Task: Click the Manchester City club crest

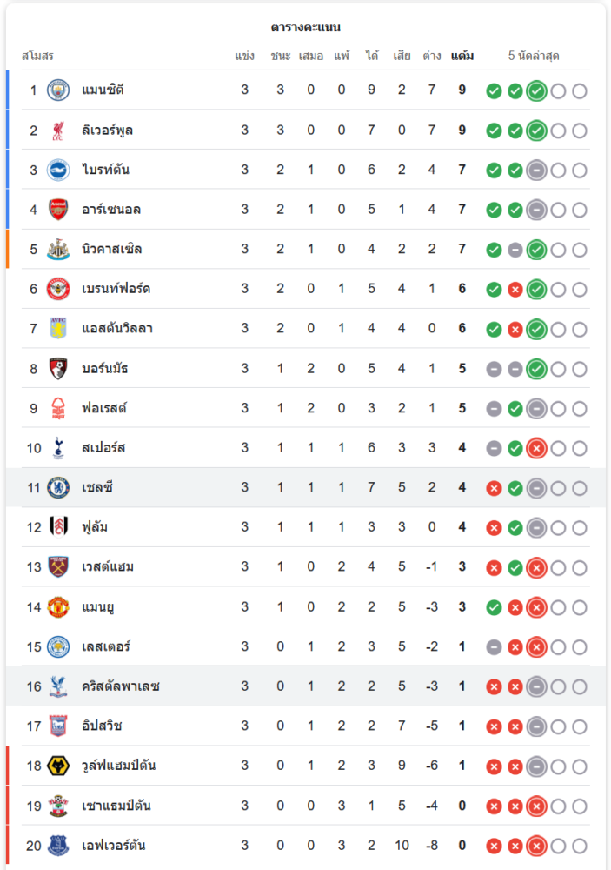Action: pos(58,90)
